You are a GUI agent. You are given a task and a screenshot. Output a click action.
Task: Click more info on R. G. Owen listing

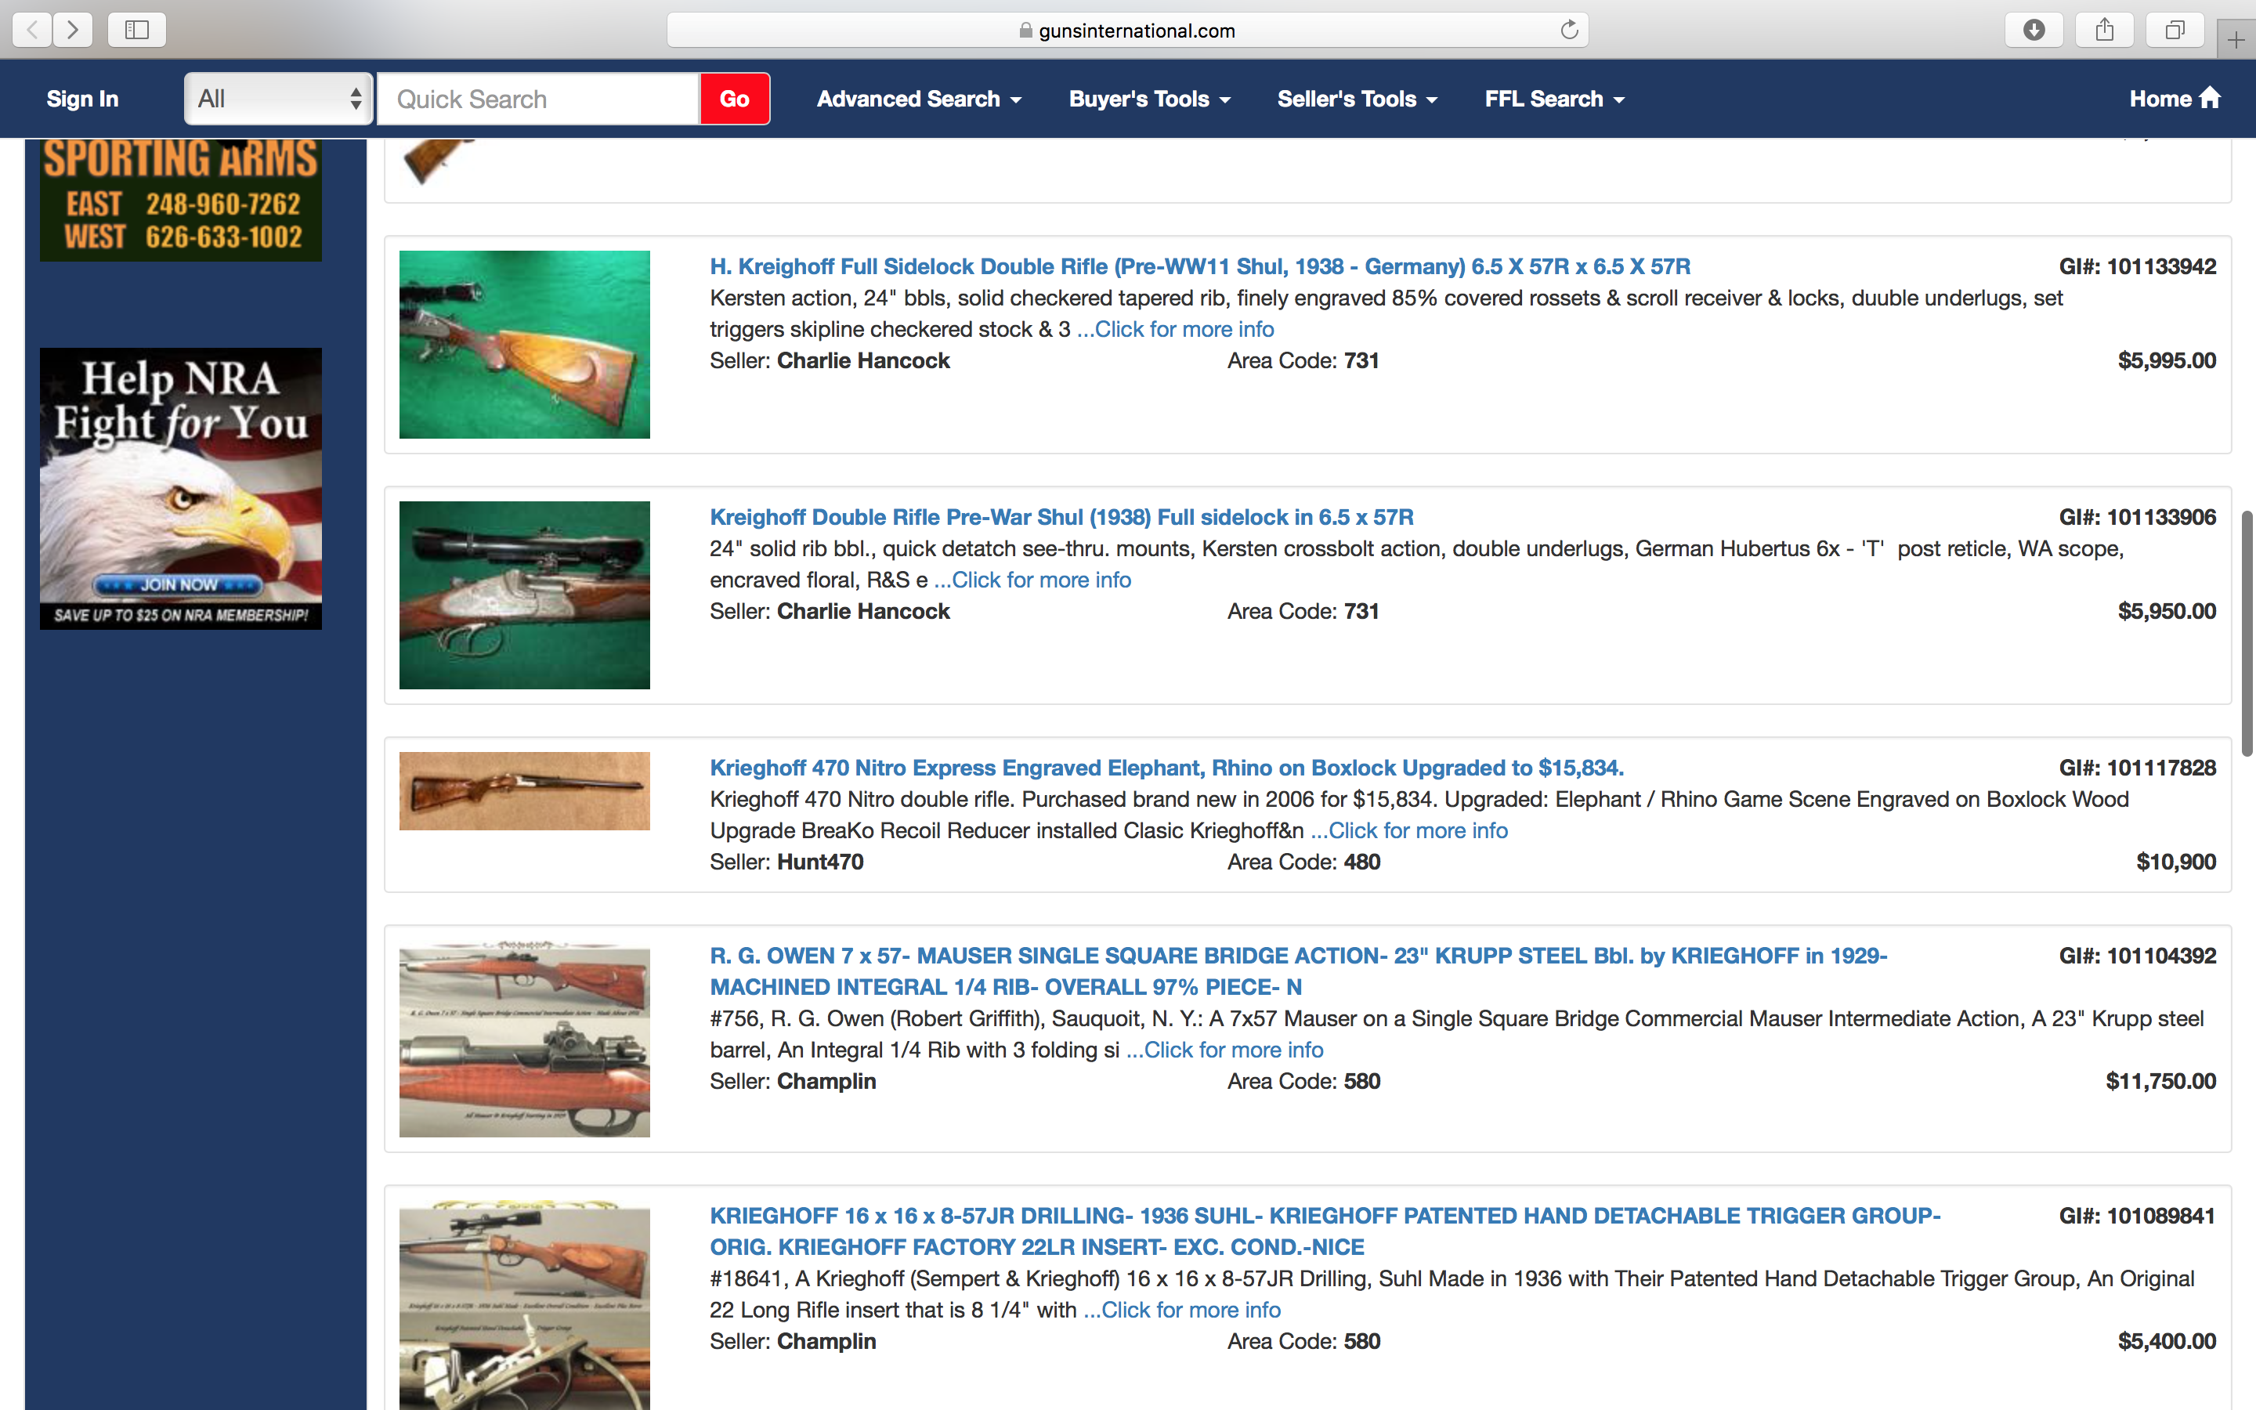click(x=1225, y=1050)
